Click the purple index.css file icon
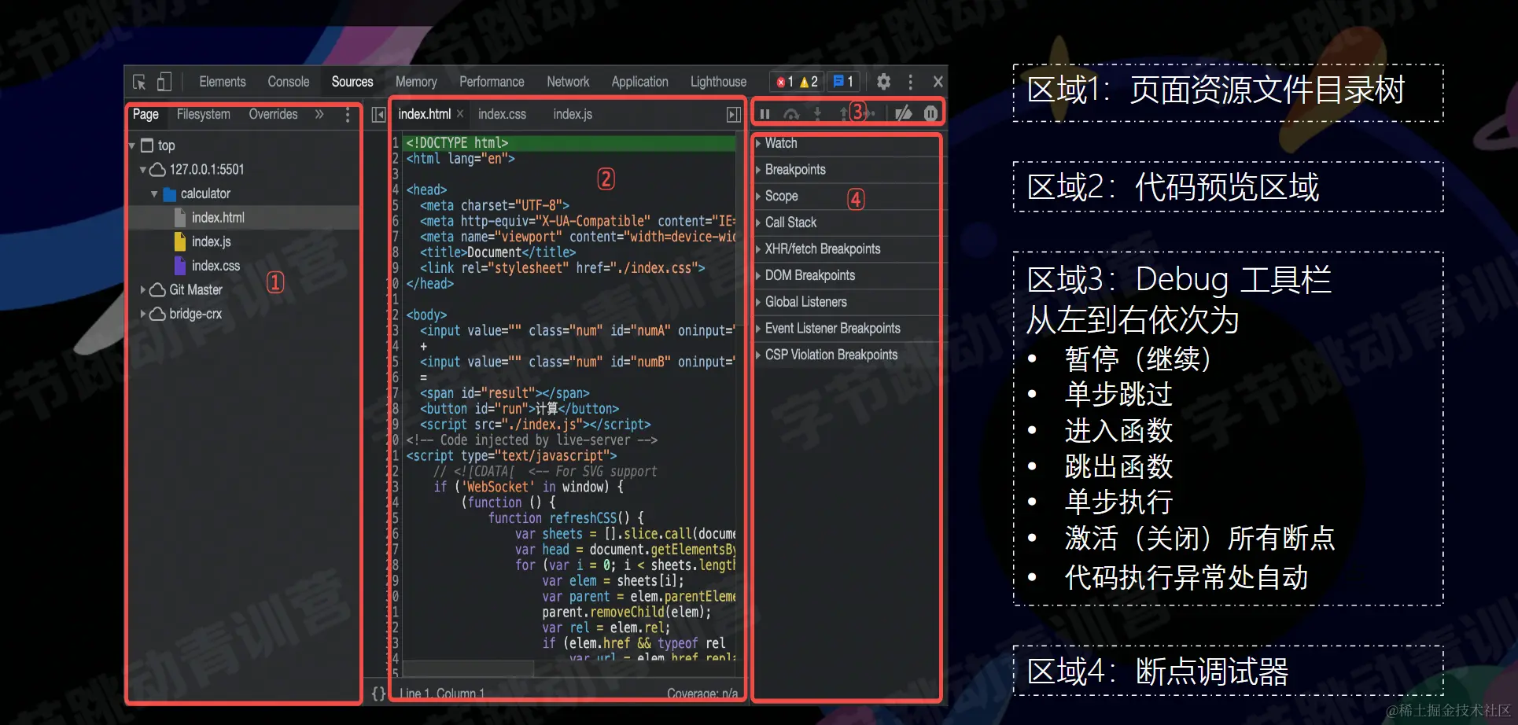The image size is (1518, 725). (x=180, y=266)
